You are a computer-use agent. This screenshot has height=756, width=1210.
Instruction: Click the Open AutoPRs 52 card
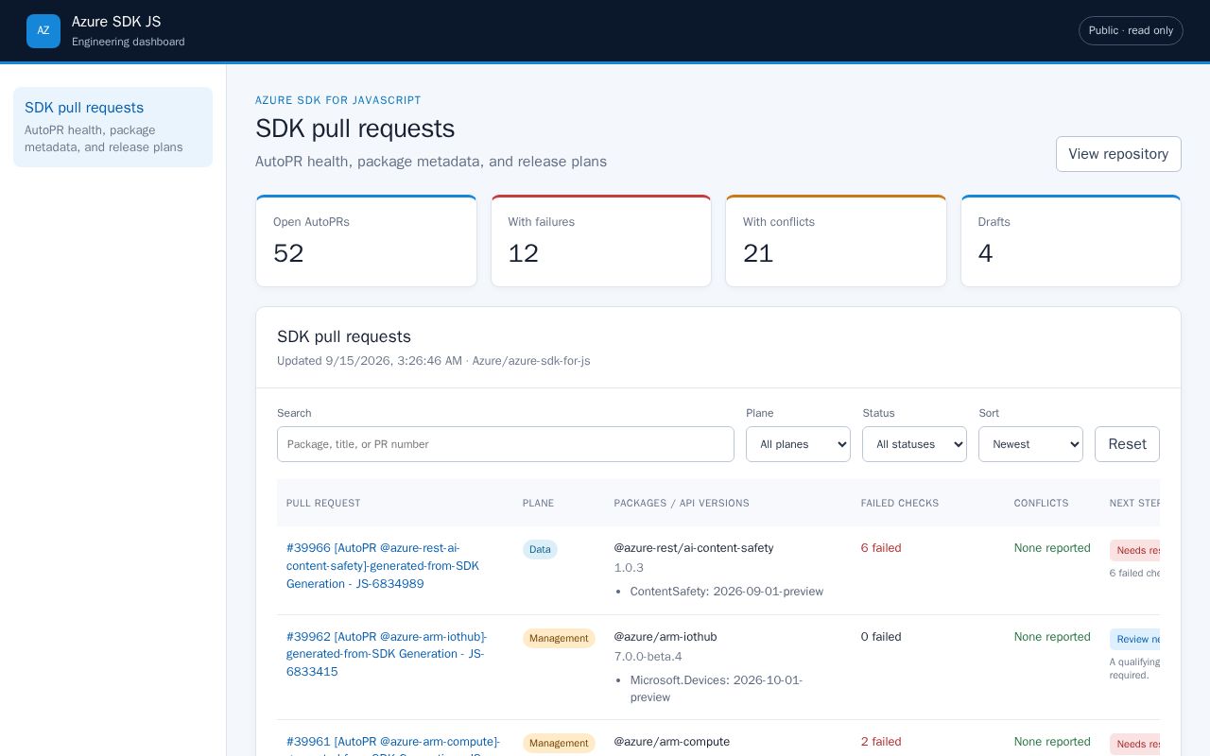point(366,241)
